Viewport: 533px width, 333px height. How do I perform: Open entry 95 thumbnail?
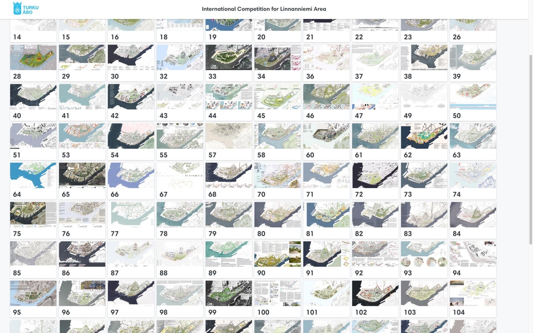tap(33, 293)
